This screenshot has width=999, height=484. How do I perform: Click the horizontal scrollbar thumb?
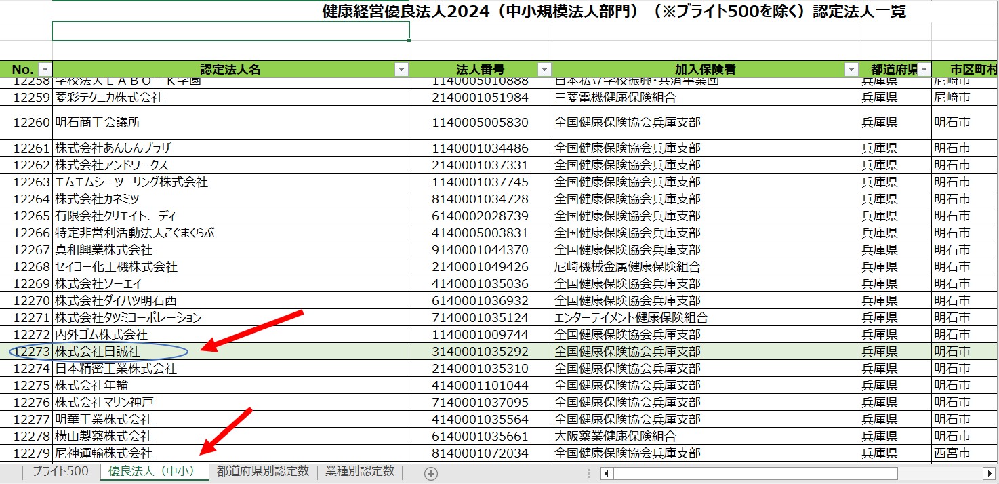[756, 473]
